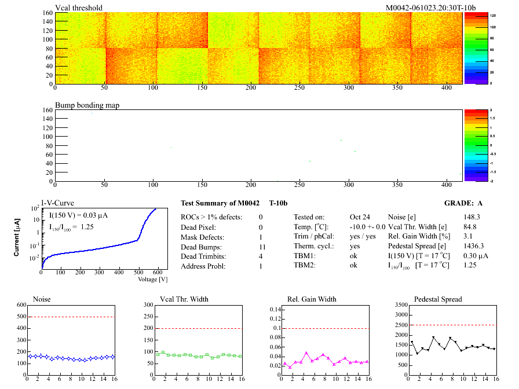Click the "Voltage [V]" axis label

point(152,280)
